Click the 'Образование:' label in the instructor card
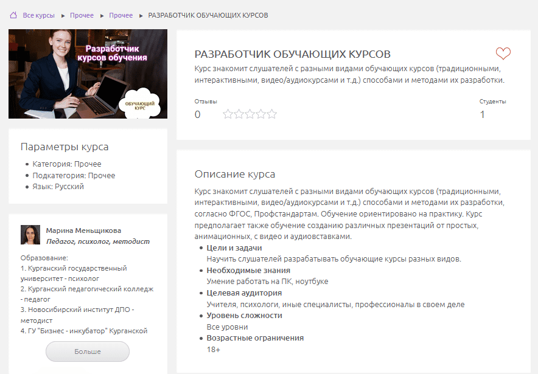 pyautogui.click(x=44, y=258)
